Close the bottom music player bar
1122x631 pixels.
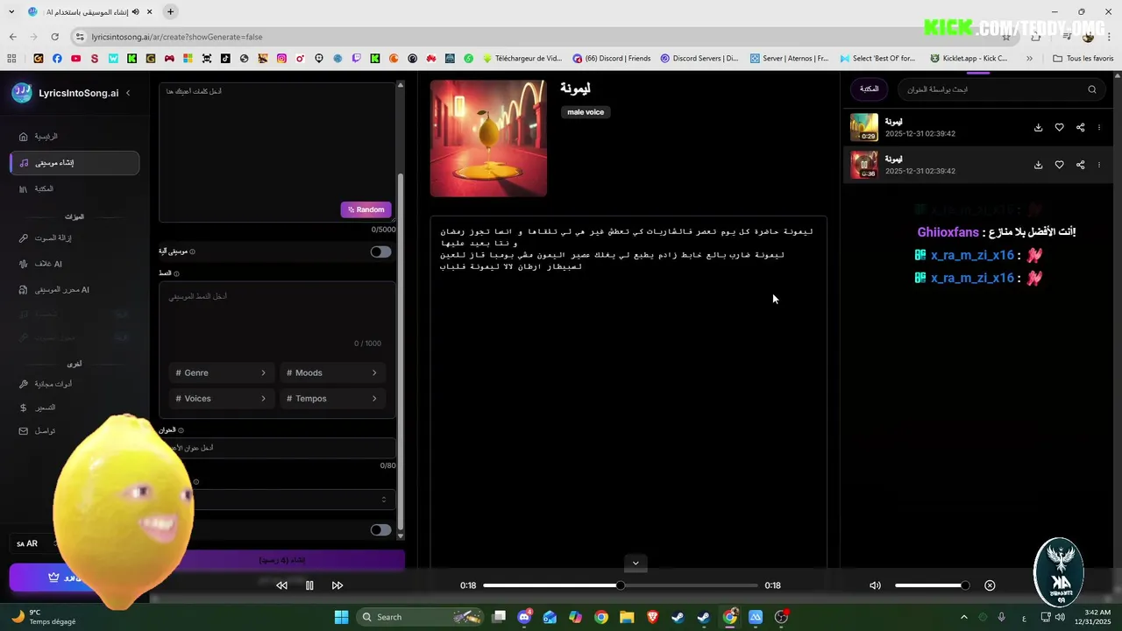[990, 585]
